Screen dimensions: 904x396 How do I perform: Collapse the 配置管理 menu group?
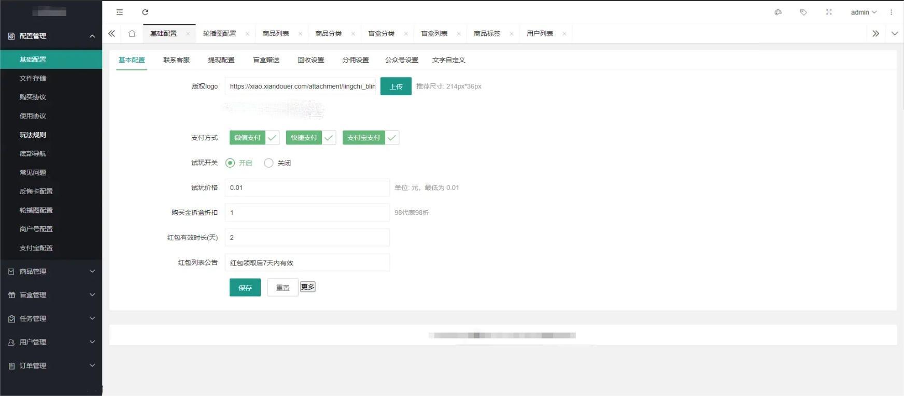[92, 36]
